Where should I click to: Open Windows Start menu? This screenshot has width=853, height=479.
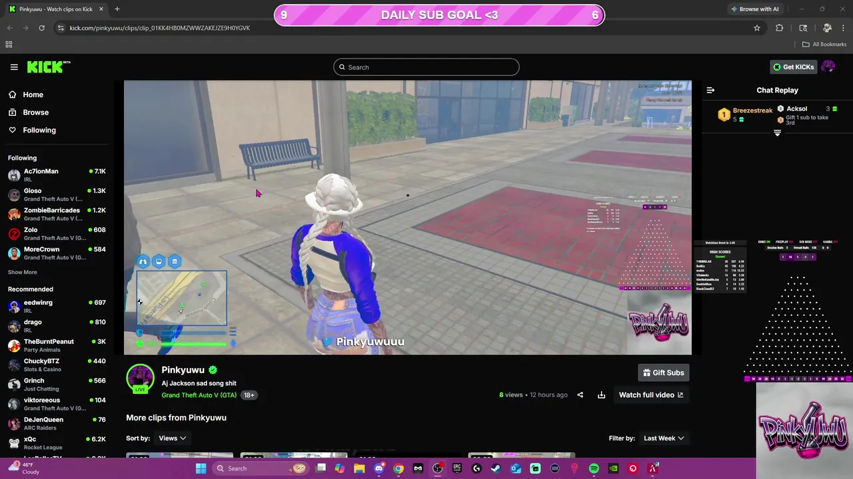(x=201, y=468)
